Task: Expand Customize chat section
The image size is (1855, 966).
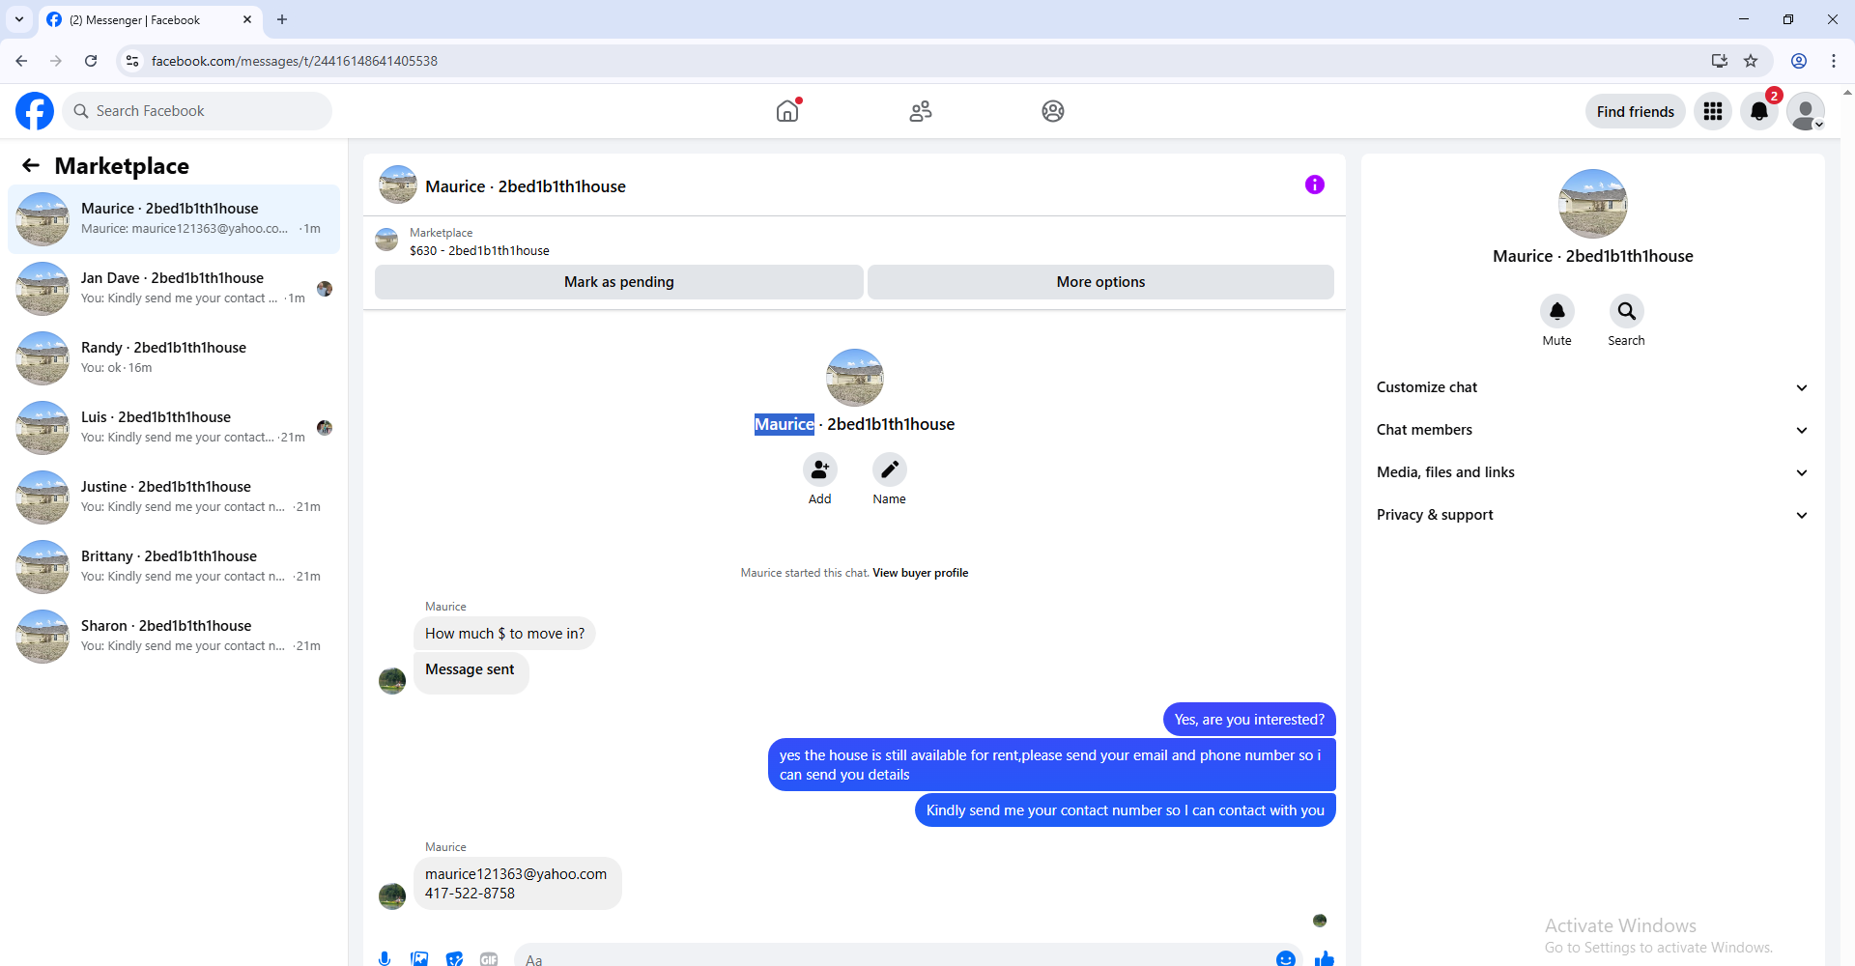Action: (1592, 387)
